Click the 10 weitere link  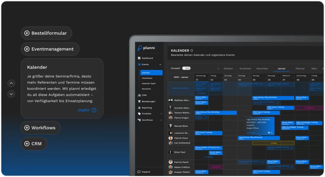point(201,93)
